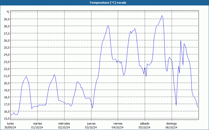The height and width of the screenshot is (130, 209).
Task: Select the 17,0 y-axis value
Action: click(7, 104)
